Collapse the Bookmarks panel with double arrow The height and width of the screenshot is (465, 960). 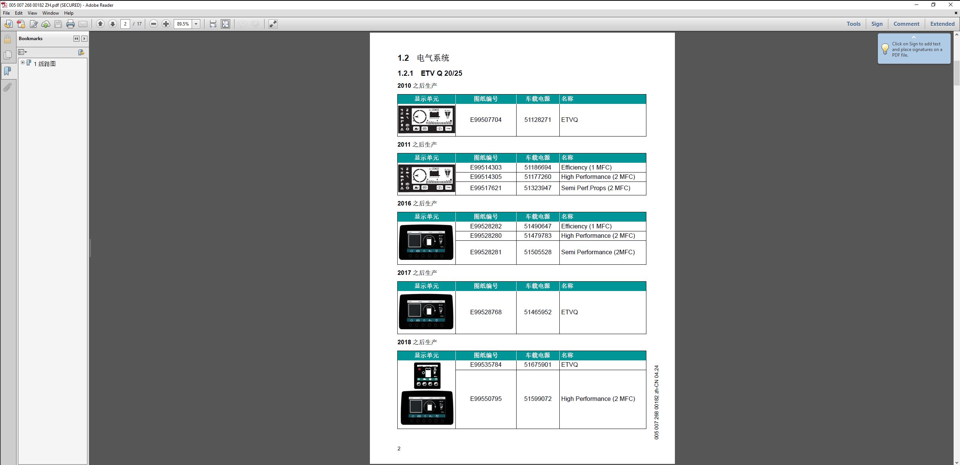tap(76, 39)
